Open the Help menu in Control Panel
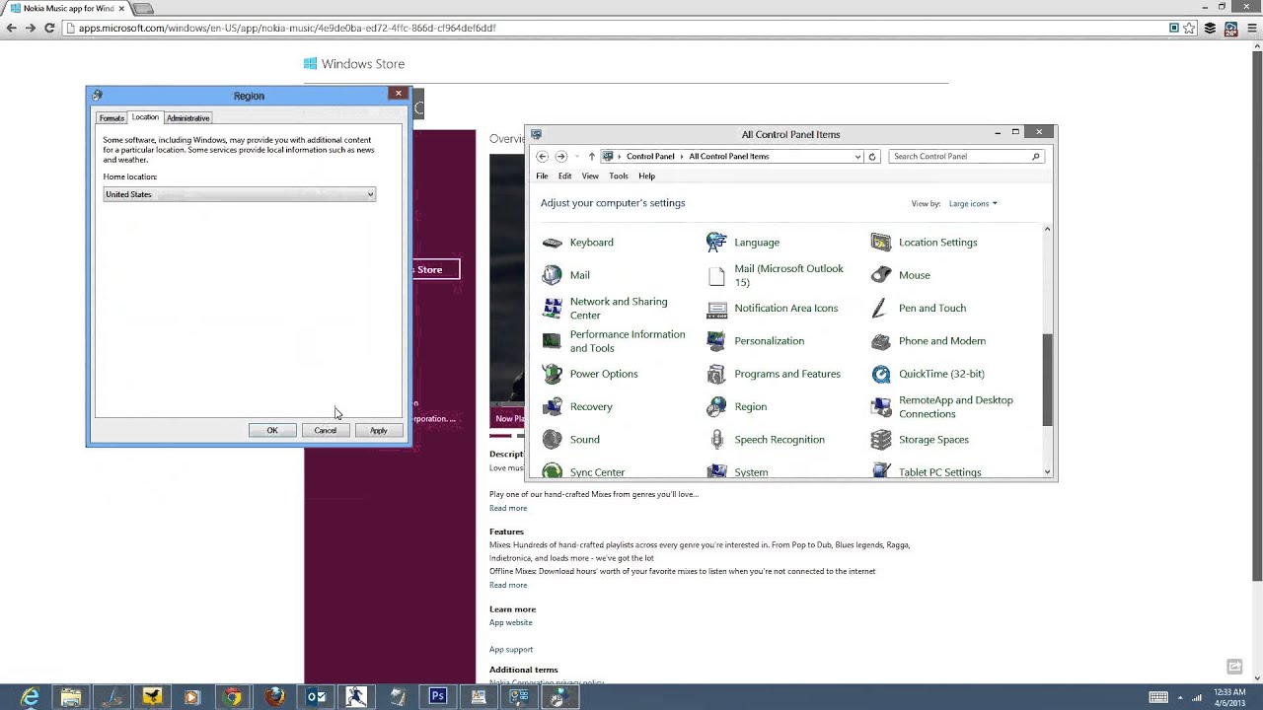Screen dimensions: 1263x710 (x=646, y=176)
